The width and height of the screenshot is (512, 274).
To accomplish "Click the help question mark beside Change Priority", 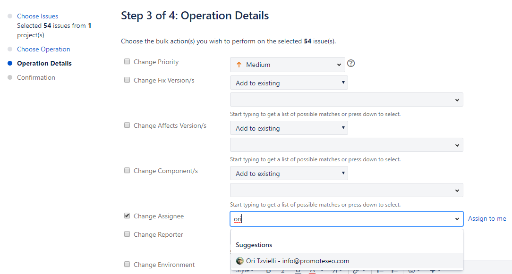I will 351,62.
